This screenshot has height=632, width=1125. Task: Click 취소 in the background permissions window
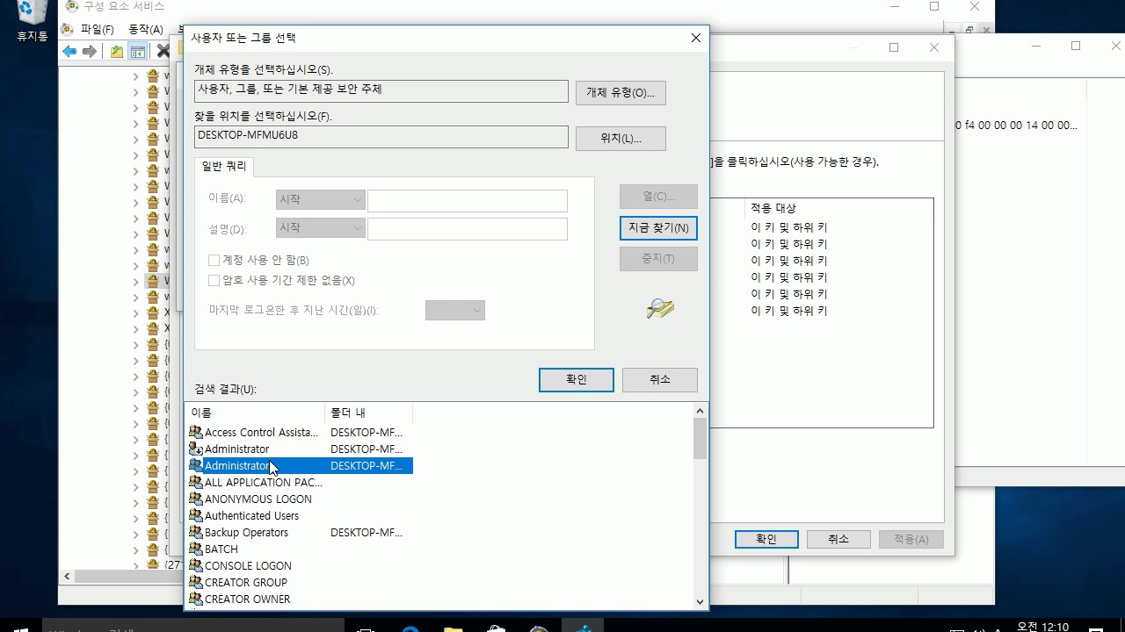pos(838,539)
